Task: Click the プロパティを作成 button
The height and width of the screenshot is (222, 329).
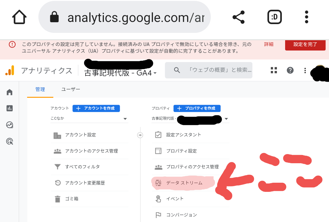Action: (x=197, y=108)
